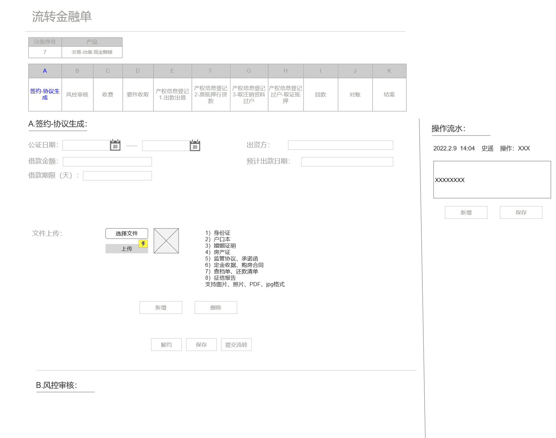
Task: Click the 公证日期 start date field
Action: 86,145
